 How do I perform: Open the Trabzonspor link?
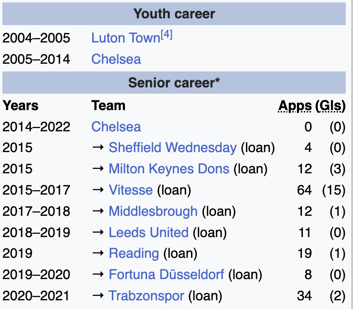(147, 296)
